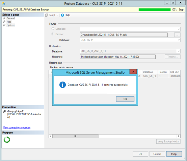Click the wrench icon beside General
The height and width of the screenshot is (161, 187).
pos(4,18)
